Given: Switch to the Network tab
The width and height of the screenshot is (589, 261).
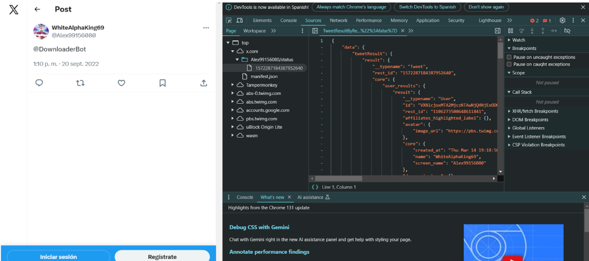Looking at the screenshot, I should coord(338,20).
